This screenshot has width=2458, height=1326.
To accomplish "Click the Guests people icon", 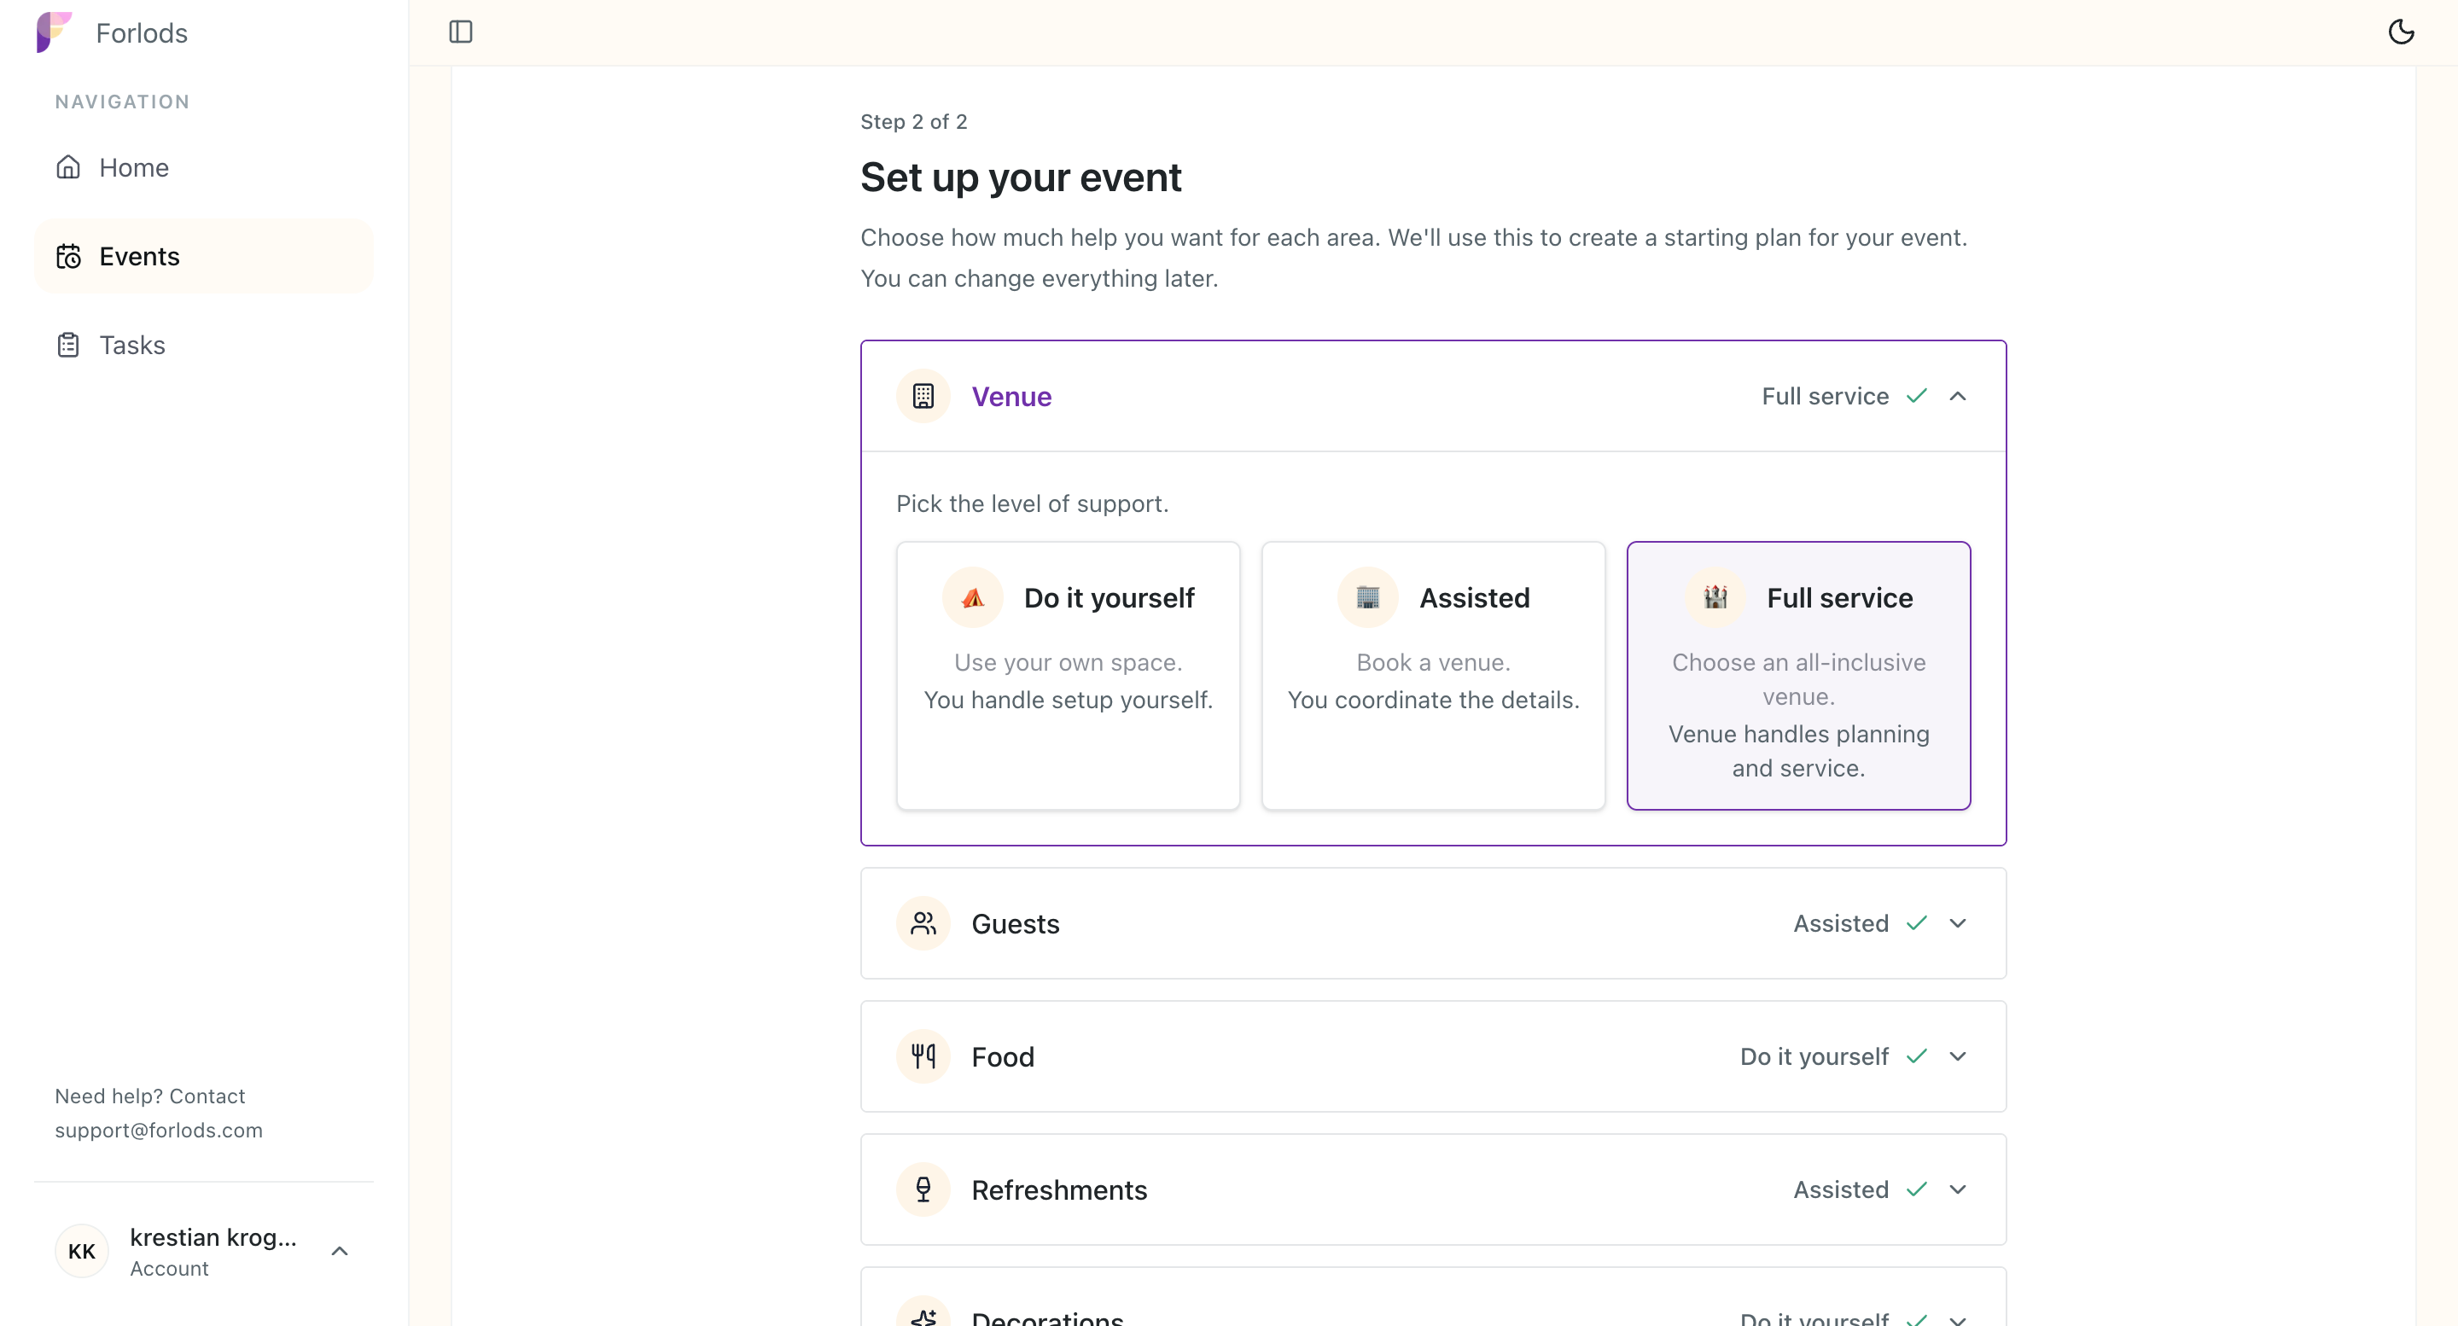I will [923, 923].
